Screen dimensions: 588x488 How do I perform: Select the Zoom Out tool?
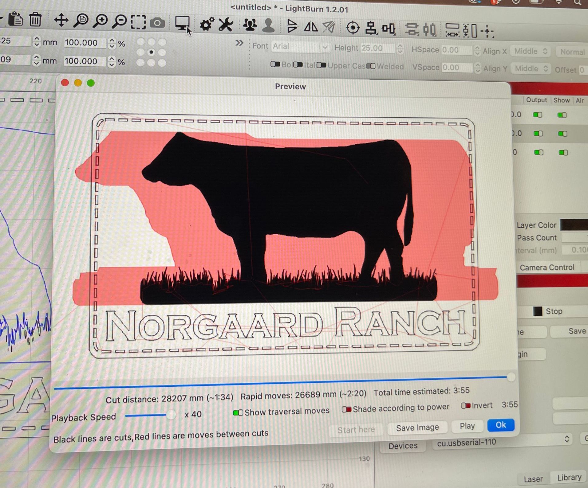(x=120, y=21)
